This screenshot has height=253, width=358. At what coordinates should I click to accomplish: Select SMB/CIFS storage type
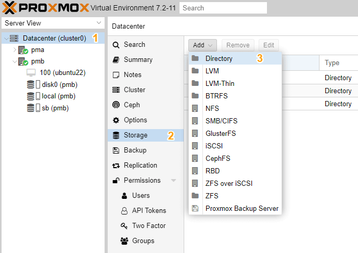click(x=235, y=121)
